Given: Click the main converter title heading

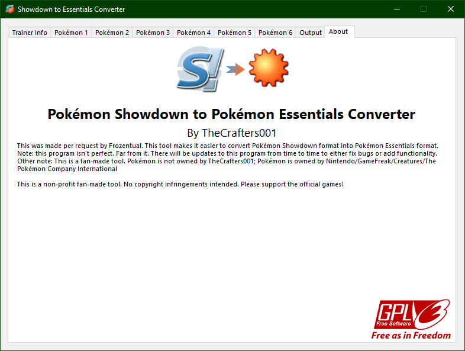Looking at the screenshot, I should (232, 114).
